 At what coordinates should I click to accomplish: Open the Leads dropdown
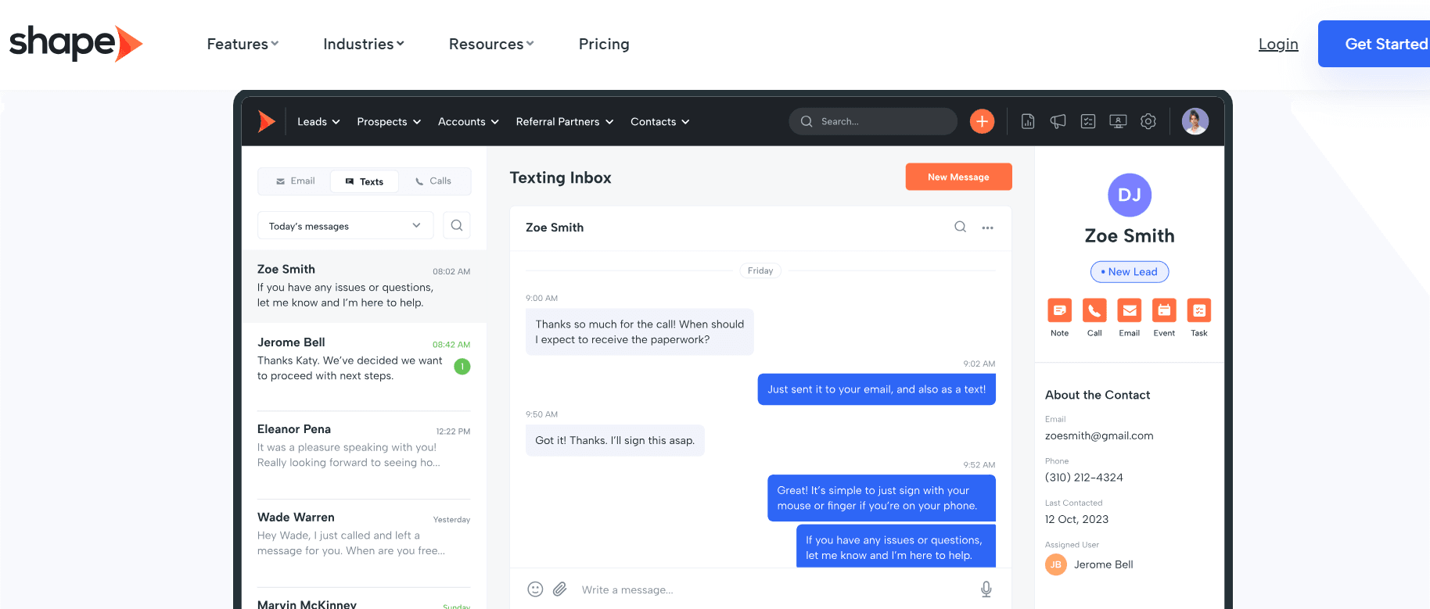[x=318, y=121]
